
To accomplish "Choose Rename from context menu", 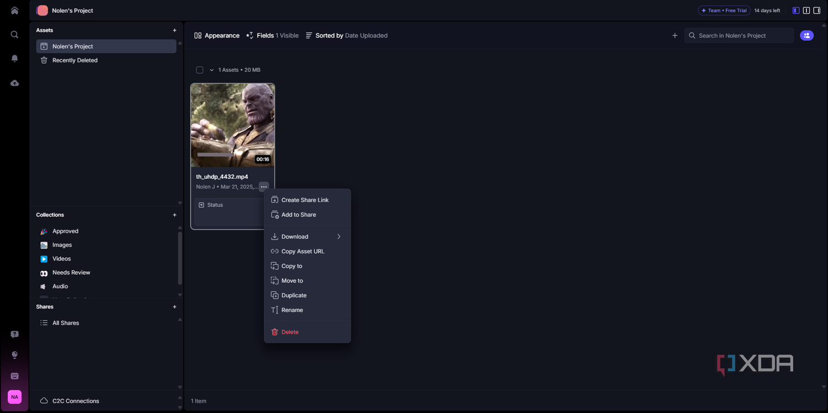I will 307,310.
